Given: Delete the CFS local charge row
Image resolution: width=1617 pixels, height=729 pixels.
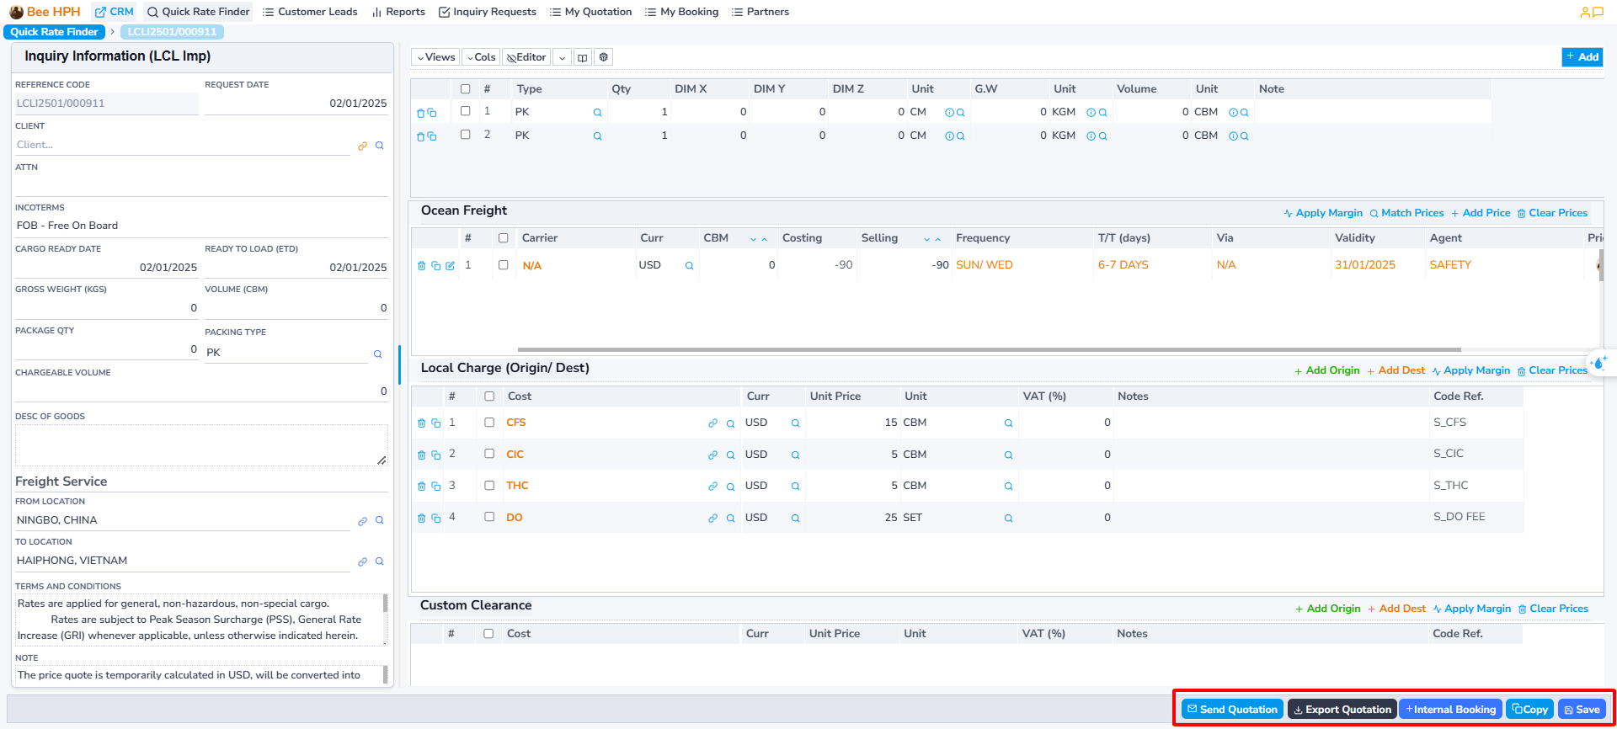Looking at the screenshot, I should click(x=422, y=423).
